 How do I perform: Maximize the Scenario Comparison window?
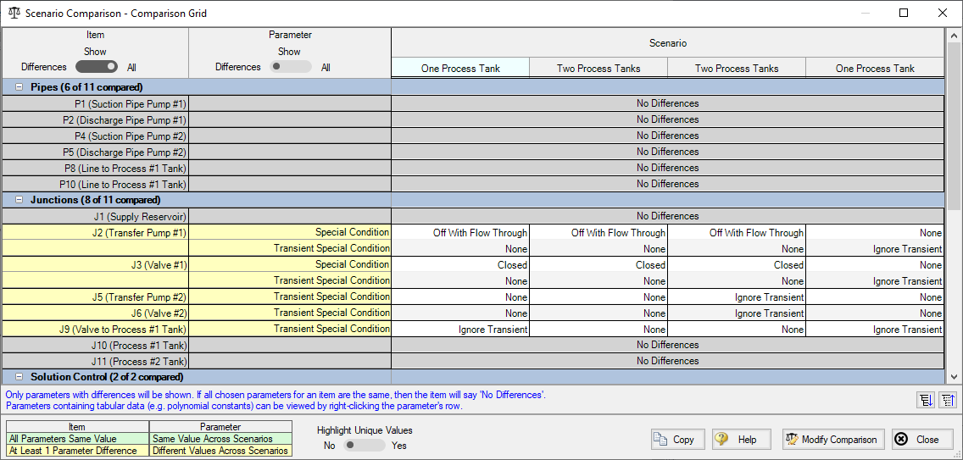click(904, 13)
